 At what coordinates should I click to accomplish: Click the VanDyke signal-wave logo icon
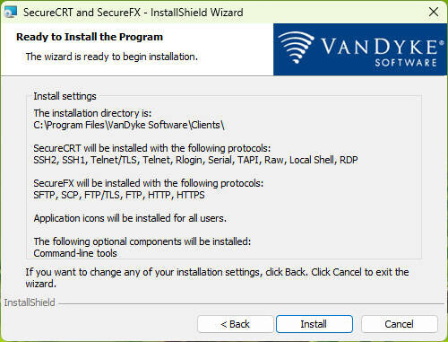(x=297, y=48)
